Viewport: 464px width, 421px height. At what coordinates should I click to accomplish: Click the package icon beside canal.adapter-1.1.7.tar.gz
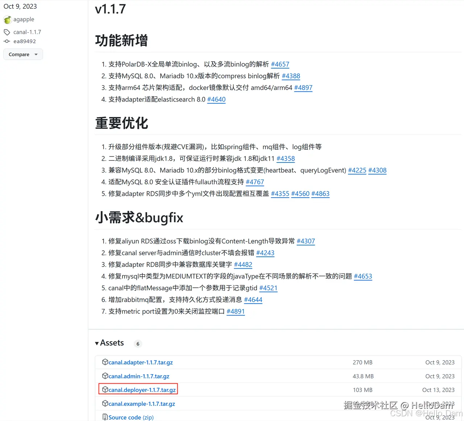[x=105, y=362]
